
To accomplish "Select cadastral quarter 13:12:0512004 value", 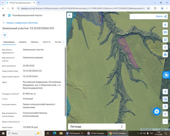I will [x=30, y=76].
